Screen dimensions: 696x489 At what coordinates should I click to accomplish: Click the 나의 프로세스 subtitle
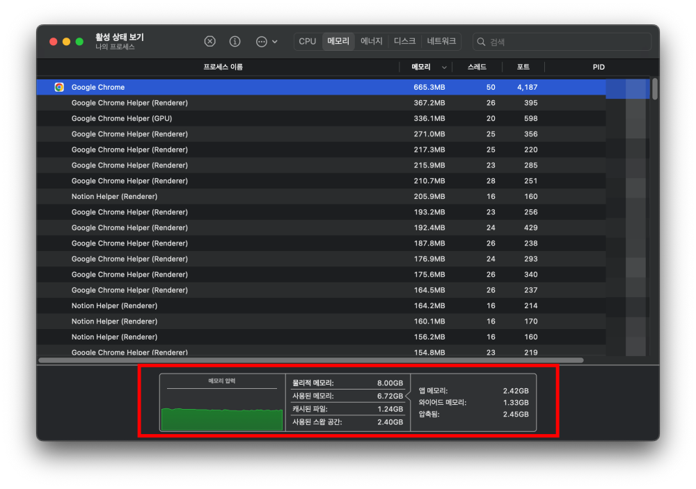click(115, 47)
